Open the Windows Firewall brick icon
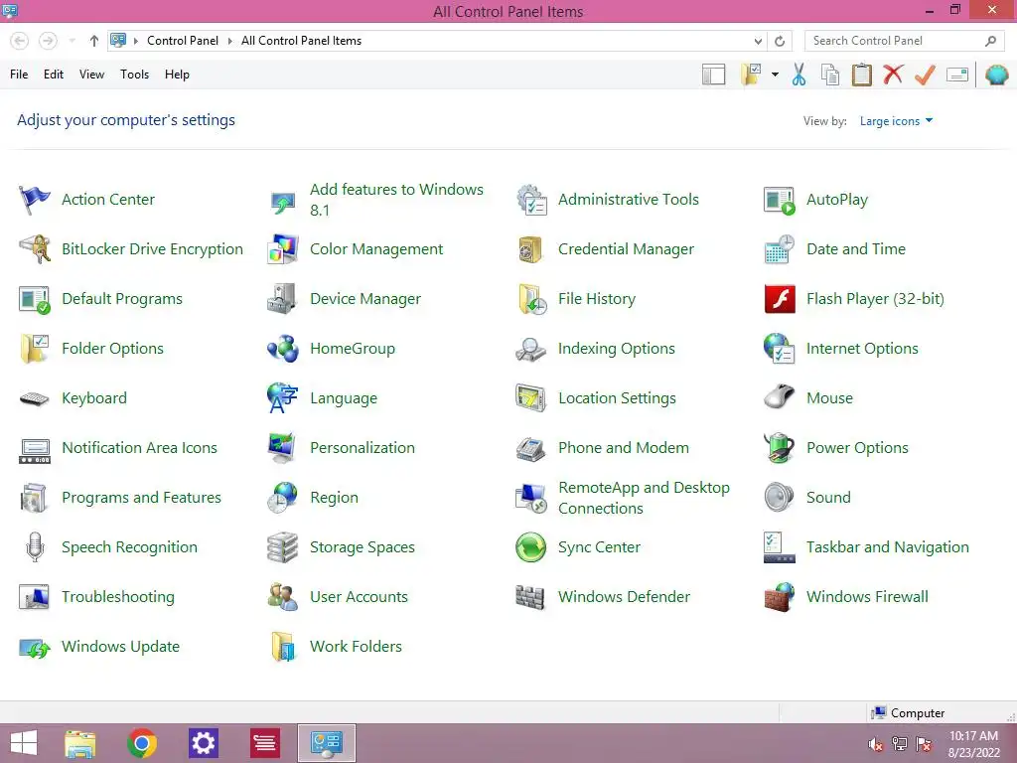The image size is (1017, 763). pos(780,597)
